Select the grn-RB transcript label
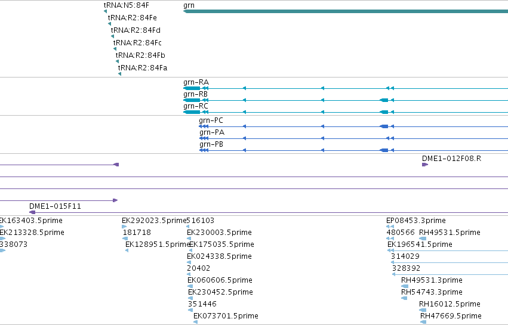This screenshot has width=508, height=325. [195, 94]
